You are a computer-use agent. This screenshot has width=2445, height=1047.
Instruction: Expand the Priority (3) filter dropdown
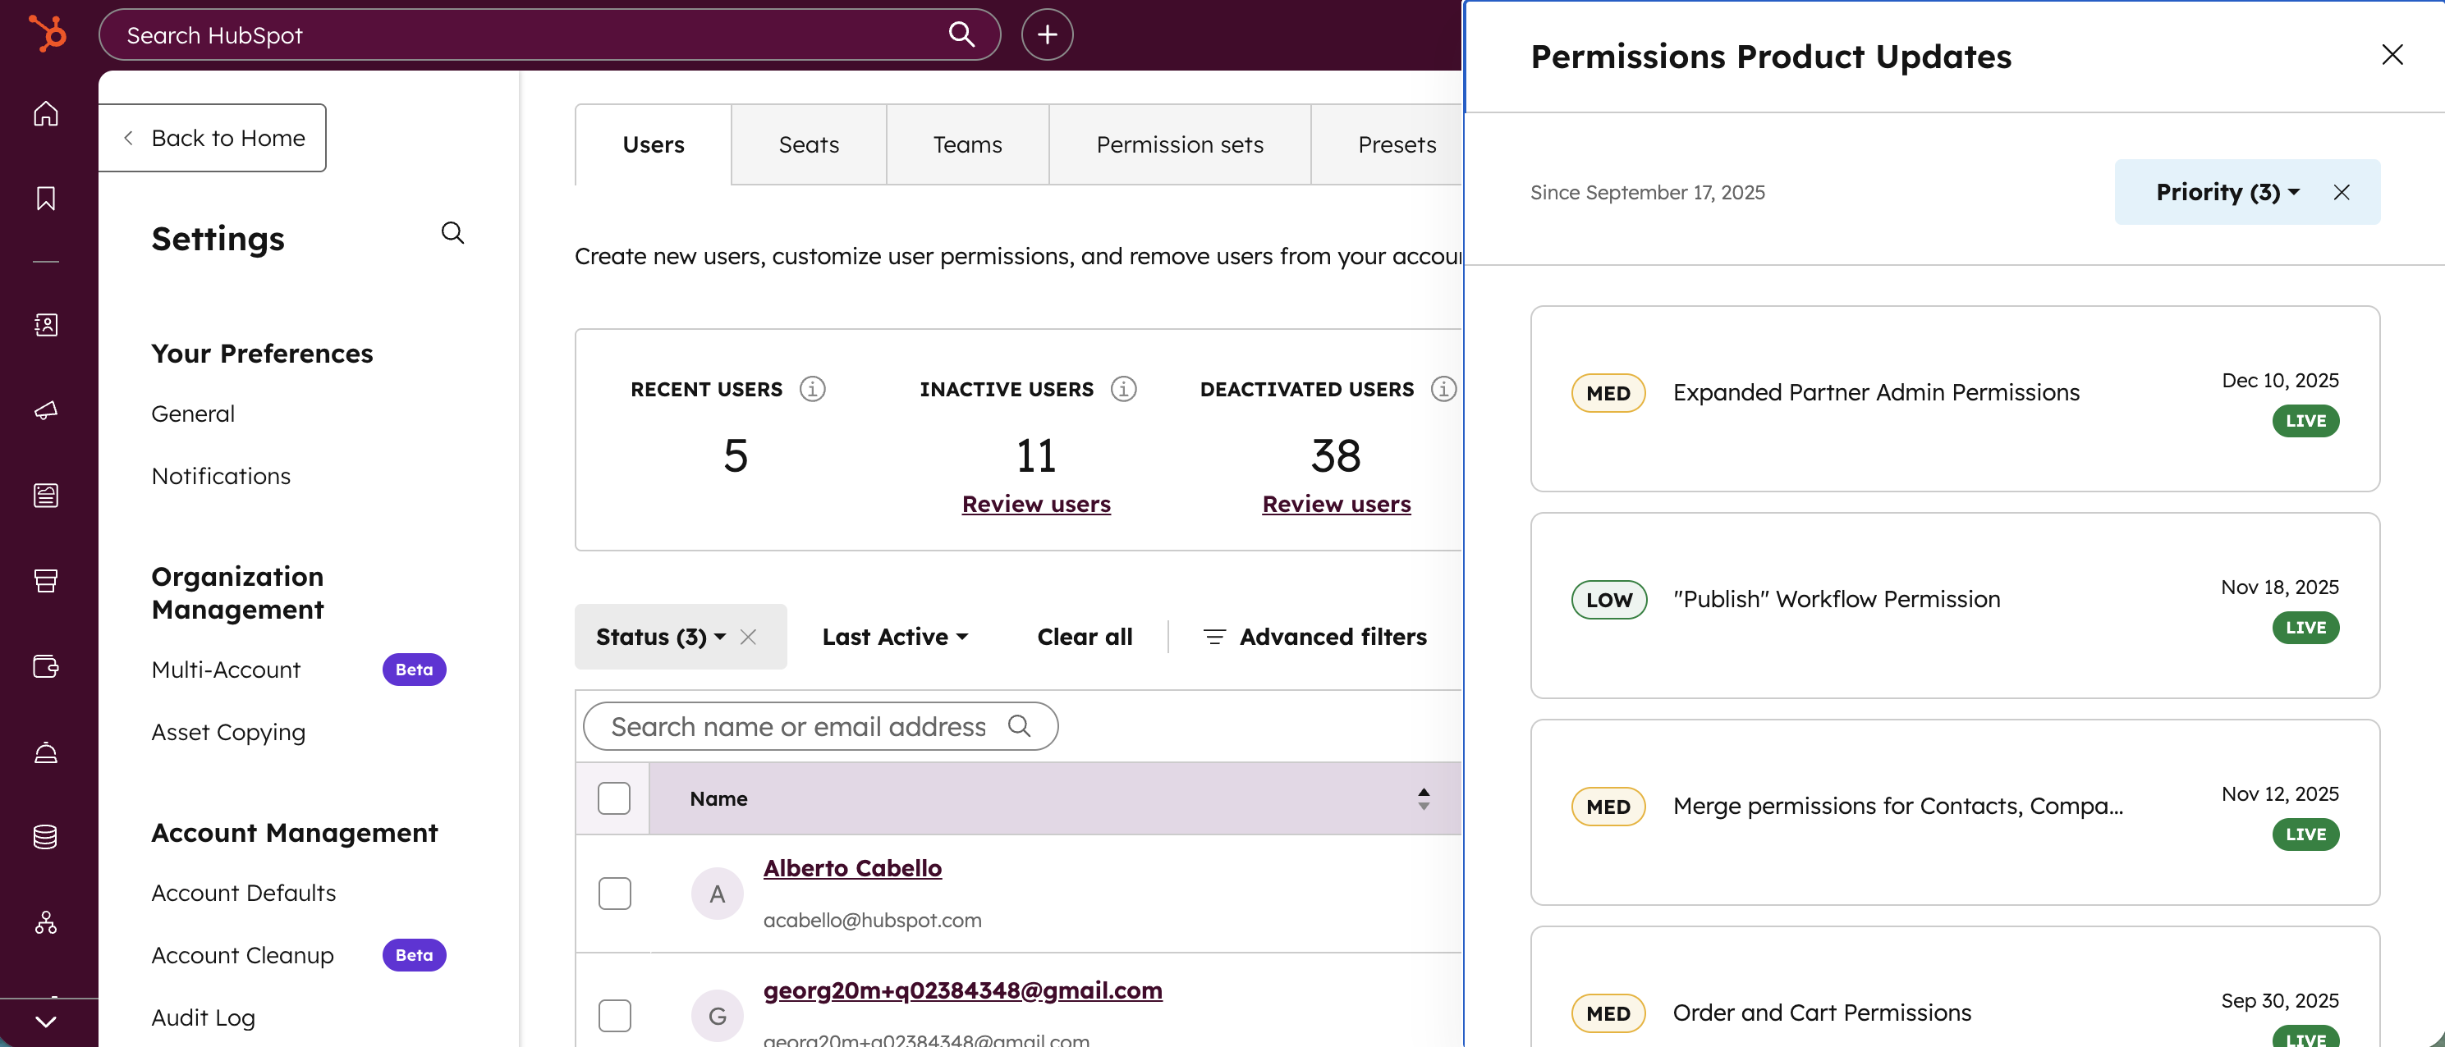pyautogui.click(x=2226, y=193)
